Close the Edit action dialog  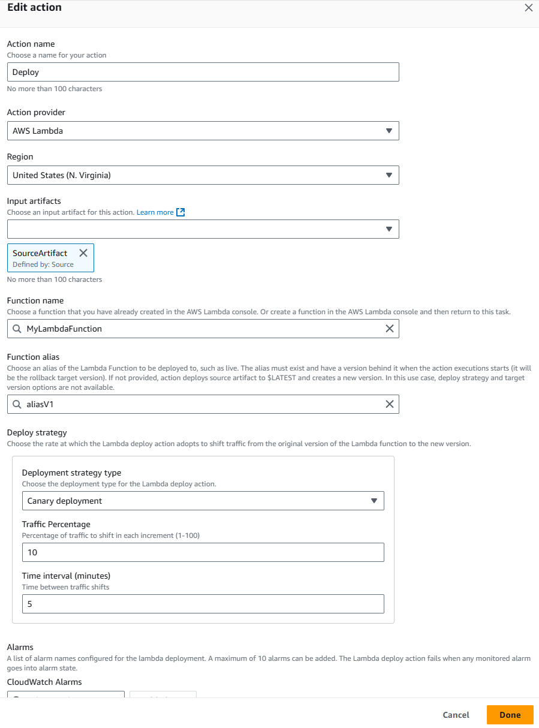528,8
